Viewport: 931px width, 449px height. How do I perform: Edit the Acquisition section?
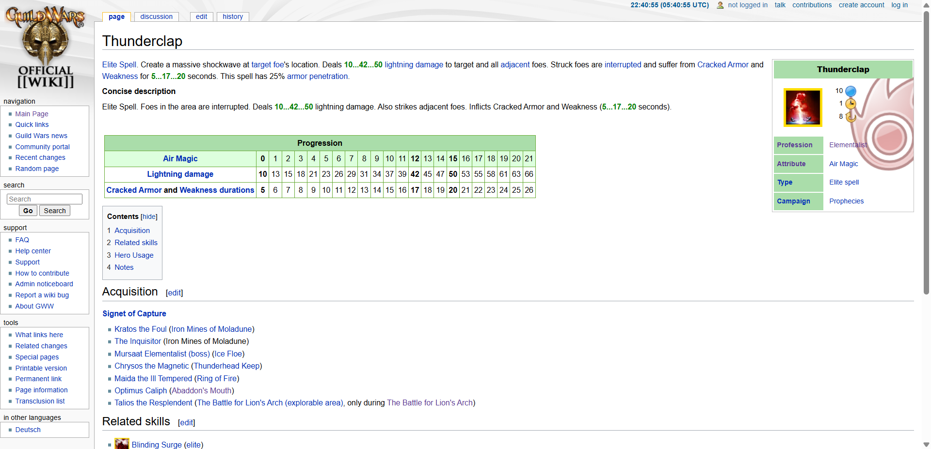(x=174, y=293)
